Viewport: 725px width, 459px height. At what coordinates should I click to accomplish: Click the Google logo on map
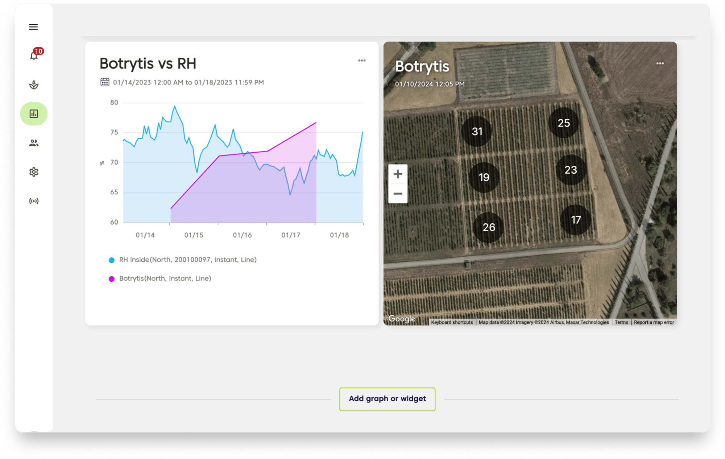coord(402,319)
